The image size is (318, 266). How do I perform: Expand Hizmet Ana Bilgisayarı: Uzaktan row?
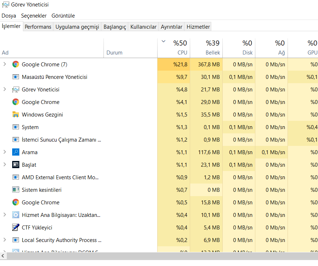[5, 215]
